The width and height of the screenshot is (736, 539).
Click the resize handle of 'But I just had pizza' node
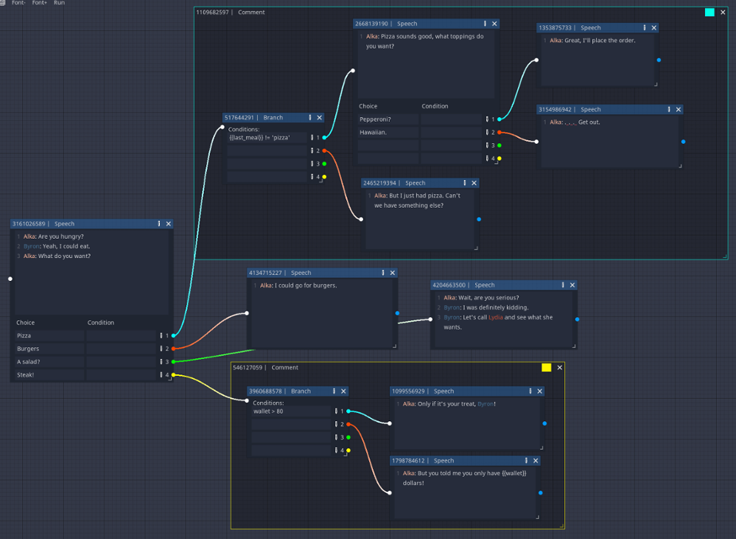[476, 248]
